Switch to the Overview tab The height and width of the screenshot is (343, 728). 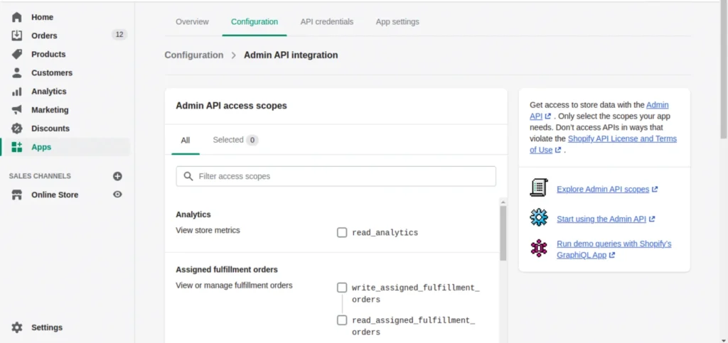point(192,22)
